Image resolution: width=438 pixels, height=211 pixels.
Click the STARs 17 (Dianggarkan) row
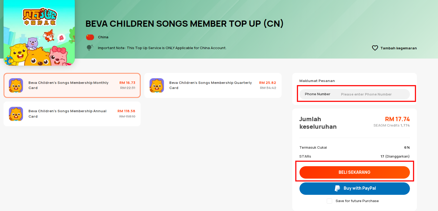355,156
